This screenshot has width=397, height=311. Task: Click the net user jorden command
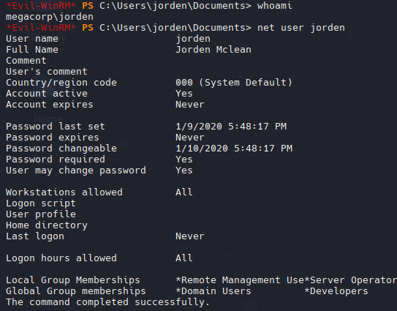click(301, 28)
